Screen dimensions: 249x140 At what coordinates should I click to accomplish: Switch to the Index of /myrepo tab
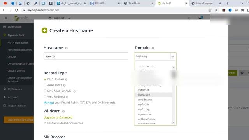206,3
